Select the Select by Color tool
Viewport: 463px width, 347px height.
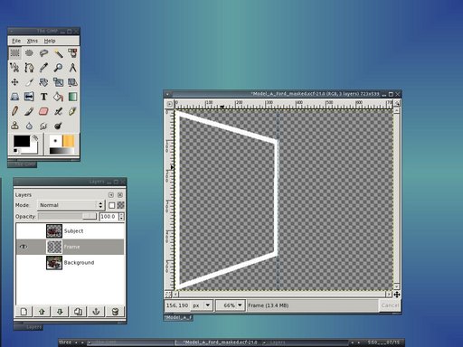pos(72,53)
